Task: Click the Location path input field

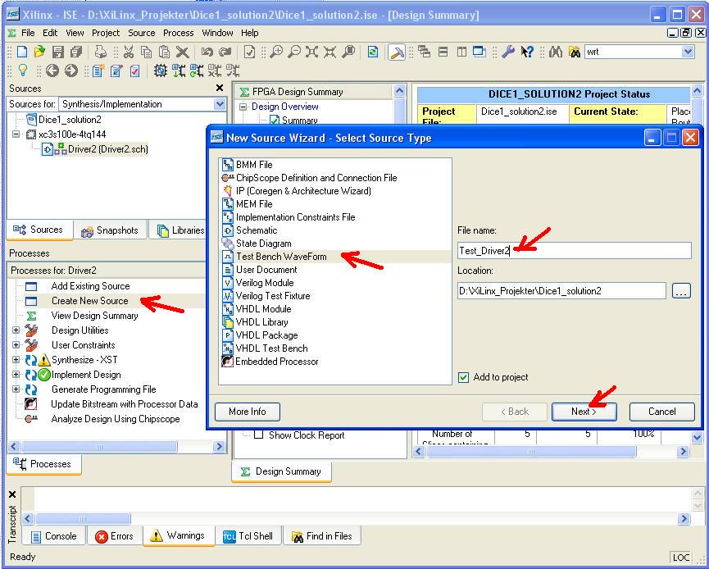Action: click(561, 291)
